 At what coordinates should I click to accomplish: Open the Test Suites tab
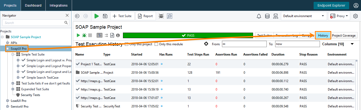265,36
